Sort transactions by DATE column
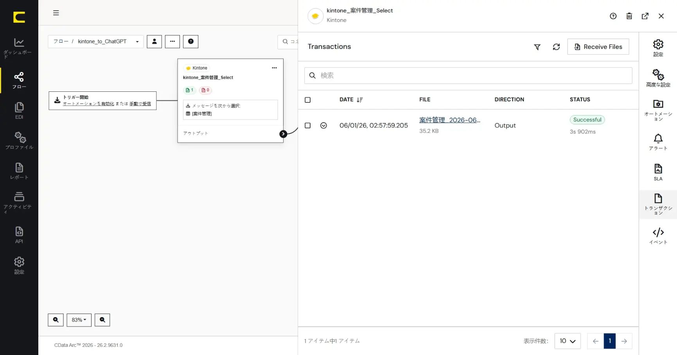The image size is (677, 355). pos(351,100)
